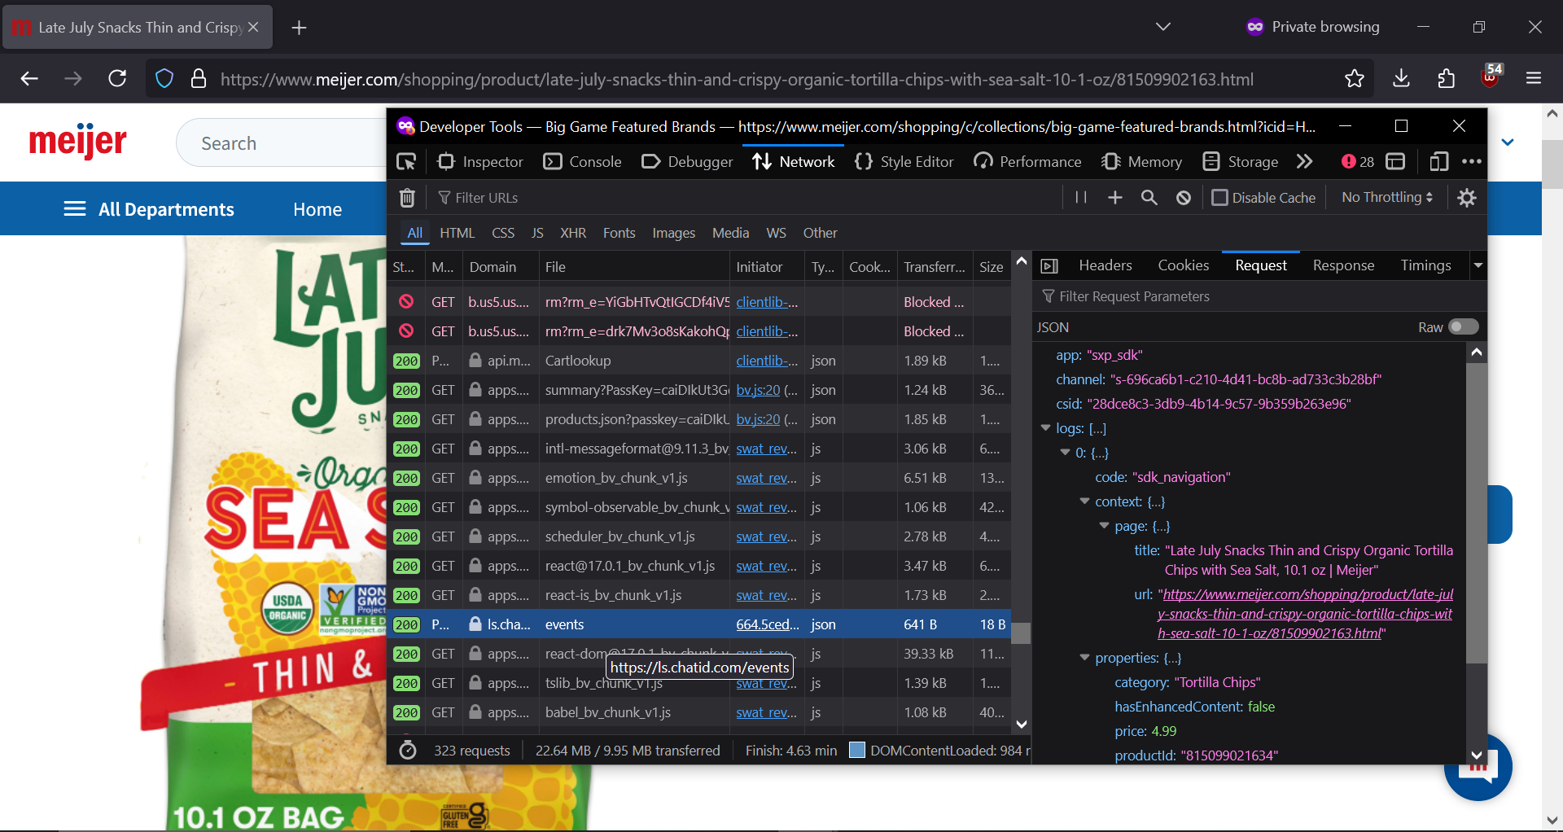Filter requests by XHR
The height and width of the screenshot is (832, 1563).
(x=572, y=233)
